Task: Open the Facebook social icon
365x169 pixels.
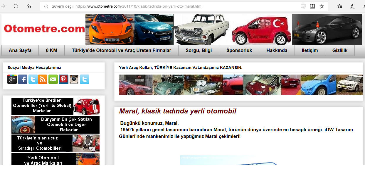Action: [x=23, y=79]
